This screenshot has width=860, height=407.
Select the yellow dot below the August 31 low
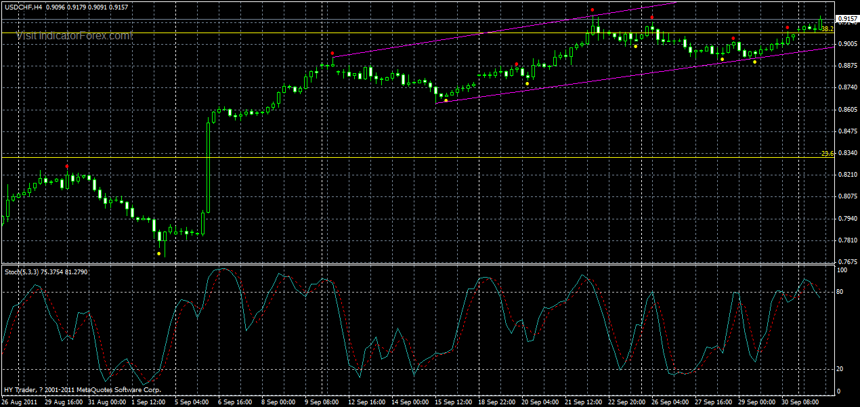[x=159, y=253]
